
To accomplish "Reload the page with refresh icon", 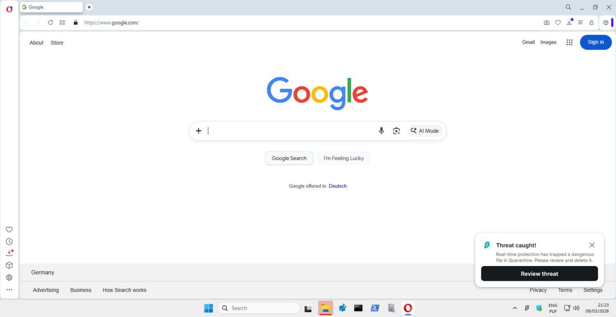I will [x=51, y=23].
